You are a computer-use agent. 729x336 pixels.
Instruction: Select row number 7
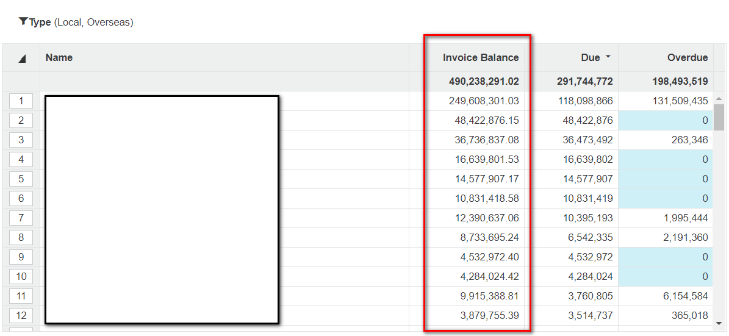coord(21,218)
